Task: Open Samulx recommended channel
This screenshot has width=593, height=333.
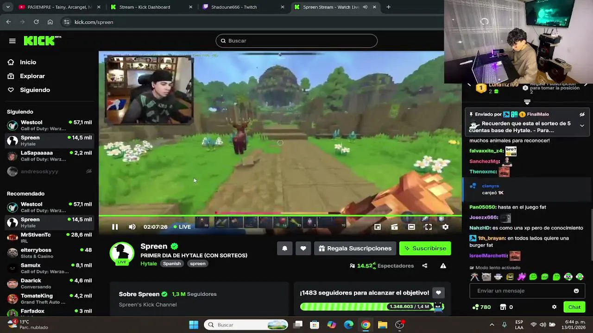Action: [50, 268]
